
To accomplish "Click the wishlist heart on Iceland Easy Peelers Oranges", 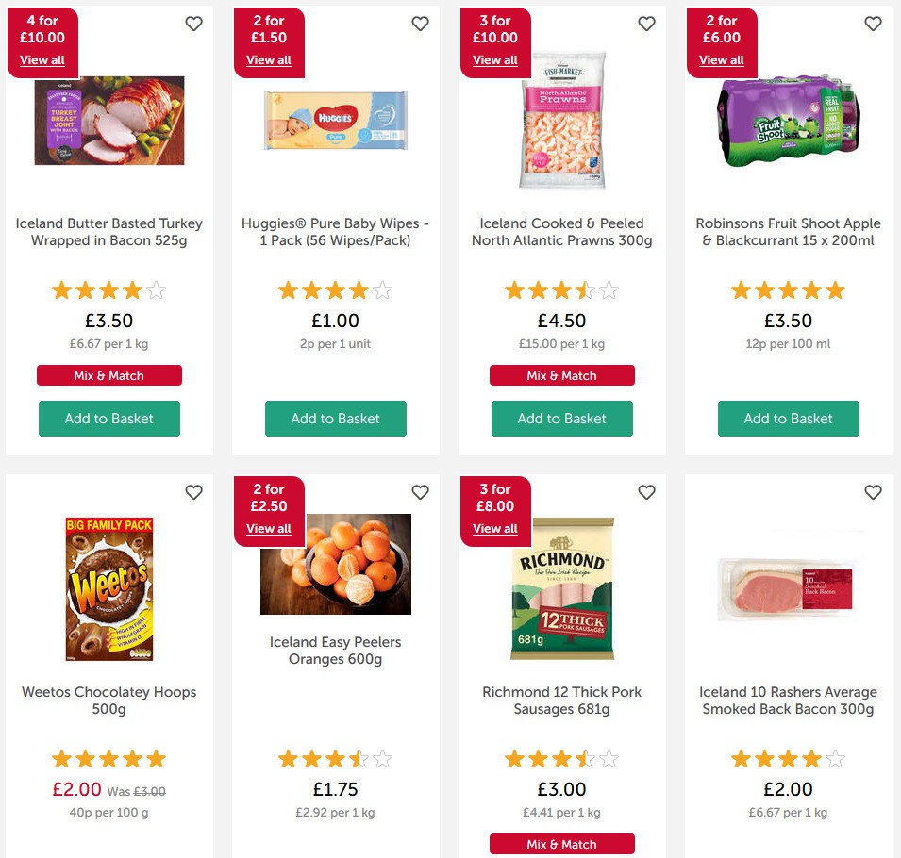I will pyautogui.click(x=420, y=492).
